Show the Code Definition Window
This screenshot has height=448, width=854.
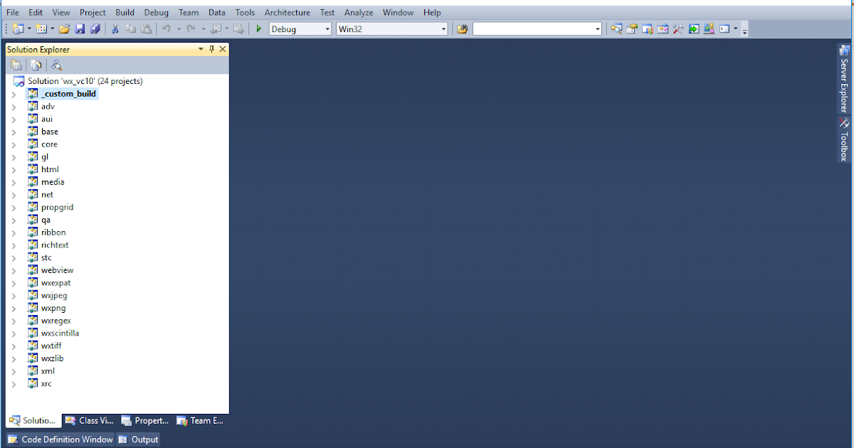pyautogui.click(x=59, y=439)
